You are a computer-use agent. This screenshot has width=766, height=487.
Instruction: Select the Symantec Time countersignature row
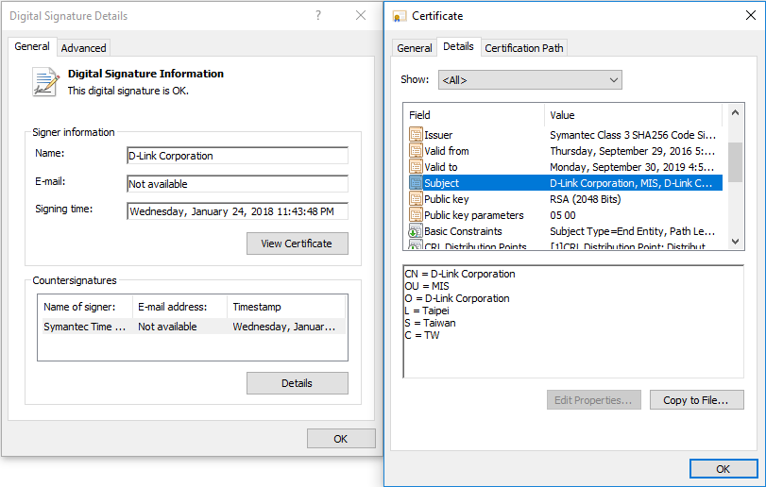191,327
